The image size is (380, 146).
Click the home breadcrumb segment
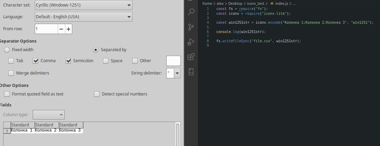click(207, 4)
